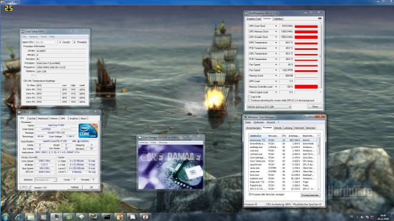Image resolution: width=394 pixels, height=221 pixels.
Task: Enable Log to file checkbox in GPU-Z
Action: [x=249, y=97]
